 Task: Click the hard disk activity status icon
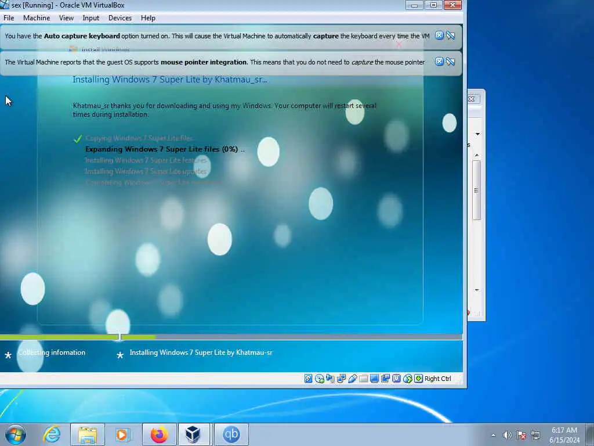309,379
